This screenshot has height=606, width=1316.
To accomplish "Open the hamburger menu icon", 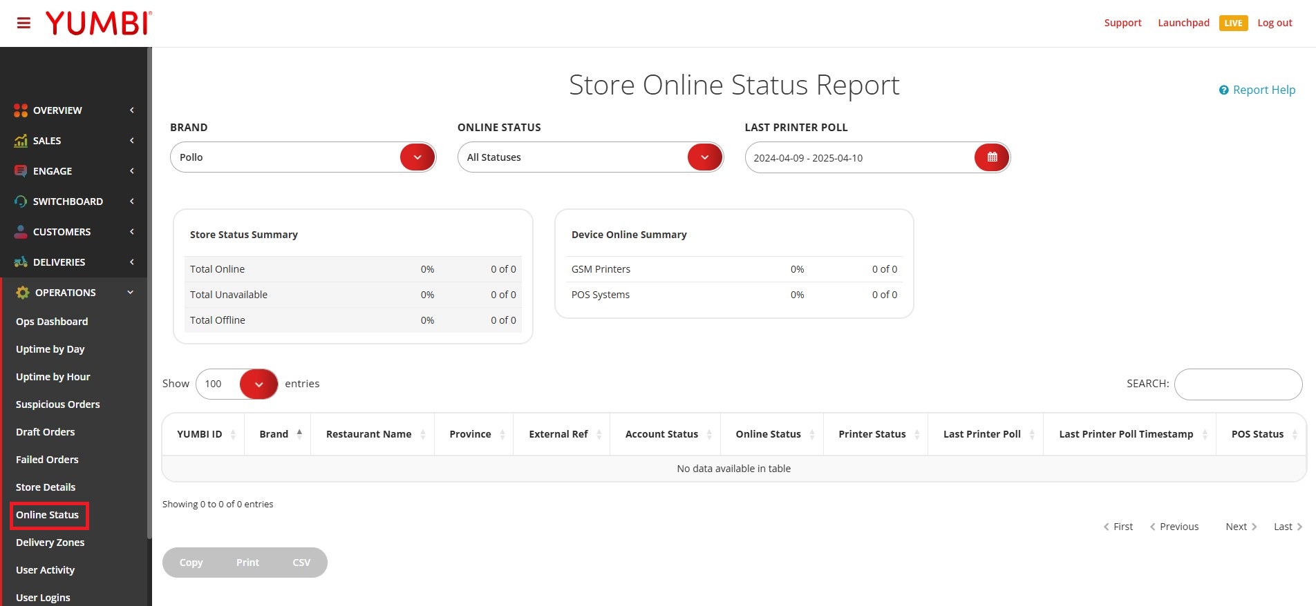I will click(23, 23).
